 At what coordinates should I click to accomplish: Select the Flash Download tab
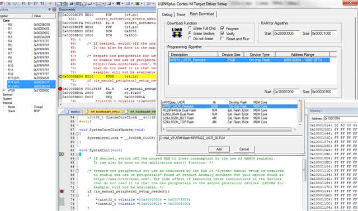pos(202,14)
